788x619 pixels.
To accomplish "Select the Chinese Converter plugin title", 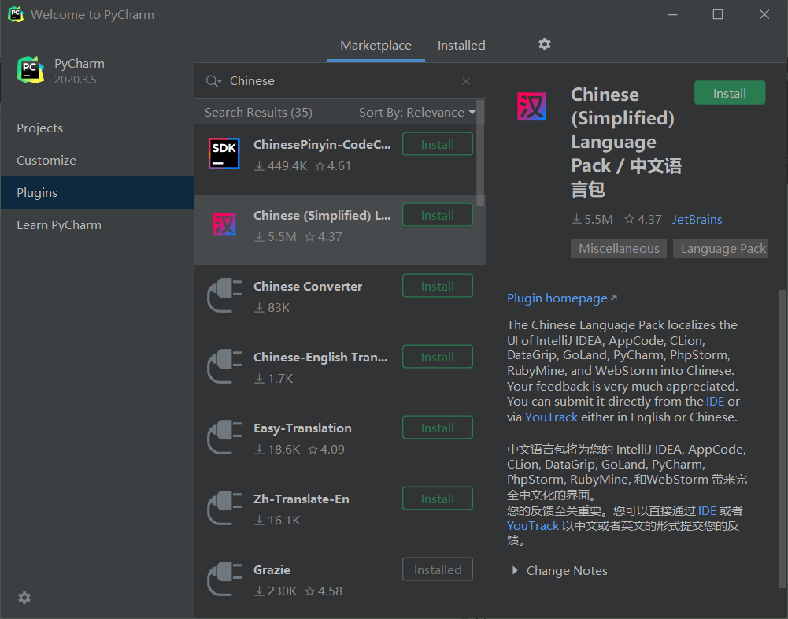I will (x=308, y=287).
